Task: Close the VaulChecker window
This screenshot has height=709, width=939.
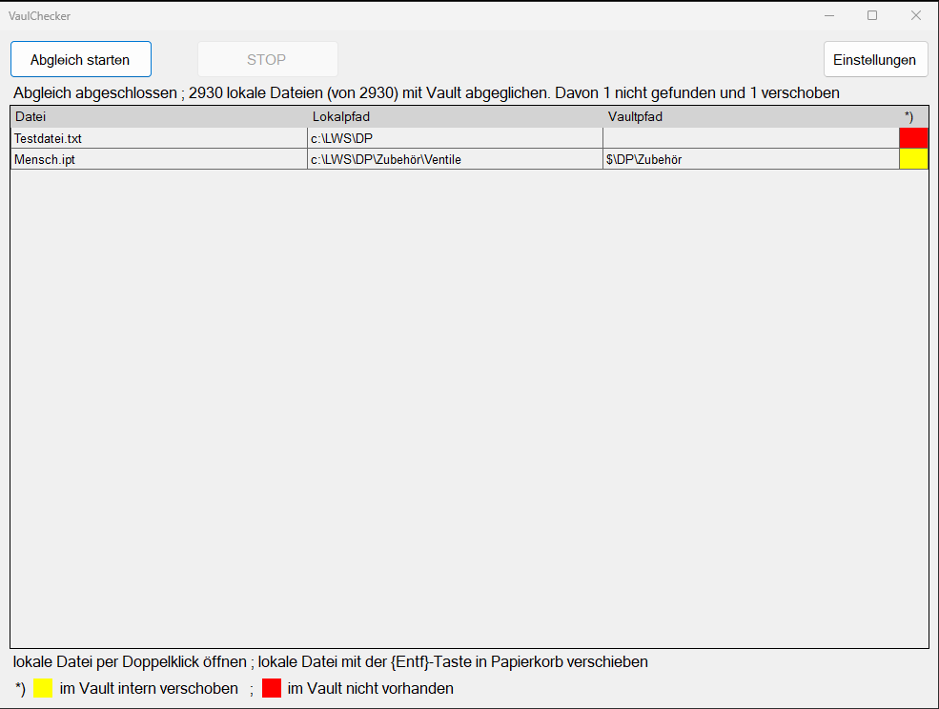Action: coord(916,15)
